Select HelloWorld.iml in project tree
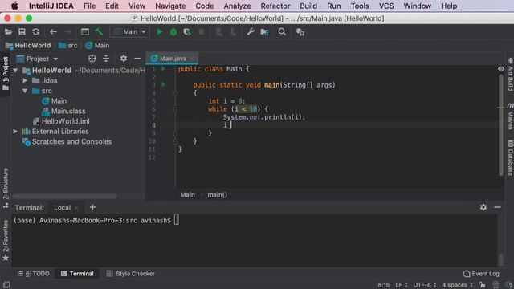Image resolution: width=514 pixels, height=289 pixels. pos(61,121)
